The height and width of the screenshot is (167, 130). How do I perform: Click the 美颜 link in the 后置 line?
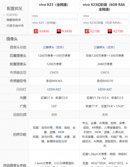59,128
